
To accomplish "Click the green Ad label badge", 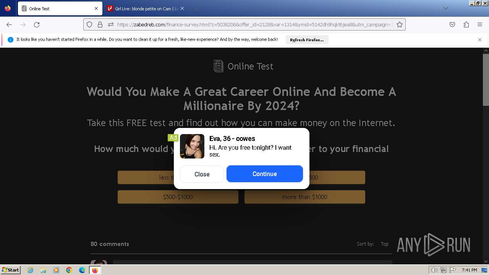I will pos(173,138).
